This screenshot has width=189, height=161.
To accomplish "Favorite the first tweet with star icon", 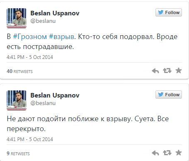I will [x=179, y=71].
